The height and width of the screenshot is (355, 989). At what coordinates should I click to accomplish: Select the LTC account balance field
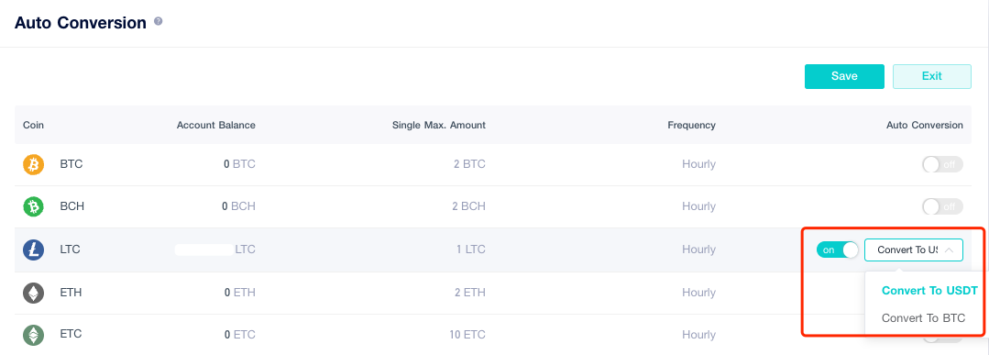point(215,250)
